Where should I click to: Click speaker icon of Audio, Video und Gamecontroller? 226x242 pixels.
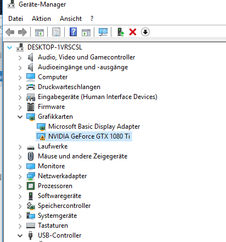click(30, 57)
